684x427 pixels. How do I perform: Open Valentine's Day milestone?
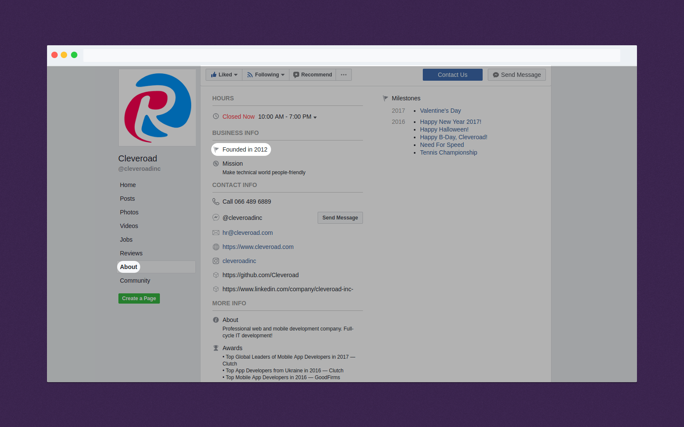440,111
